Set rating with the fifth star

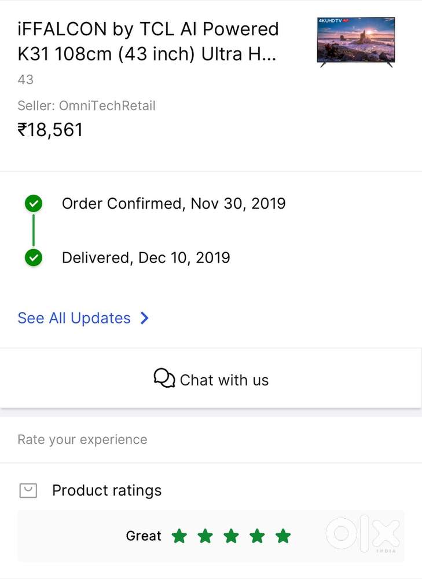pos(283,536)
